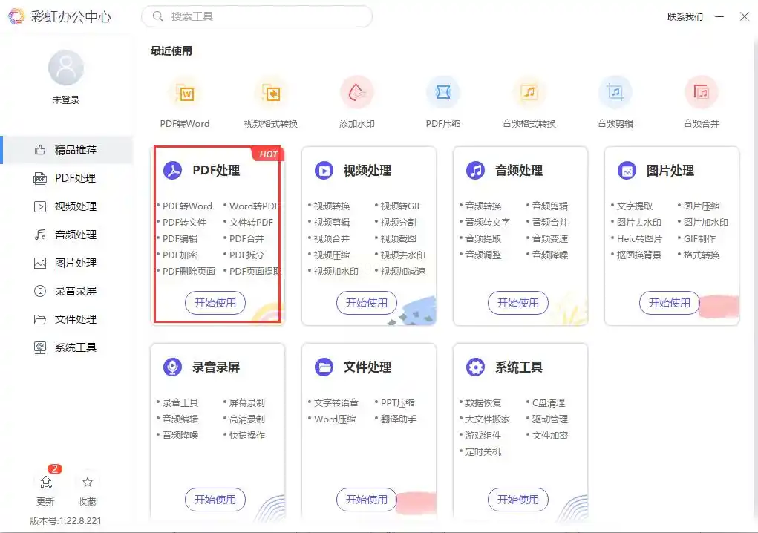Open 更新 icon with notification badge
The image size is (758, 533).
47,482
